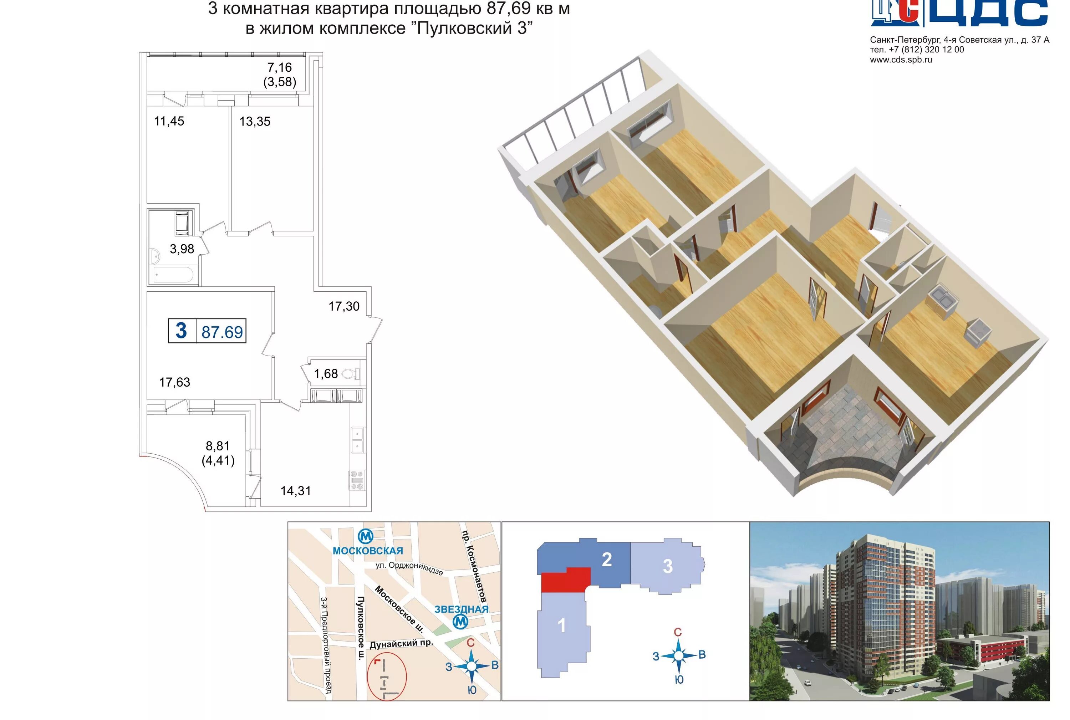Open the building exterior render image
Screen dimensions: 1070x720
point(899,611)
